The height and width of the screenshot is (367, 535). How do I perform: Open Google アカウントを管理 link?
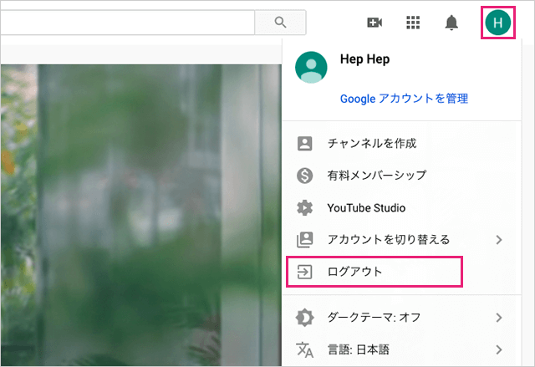pyautogui.click(x=404, y=99)
